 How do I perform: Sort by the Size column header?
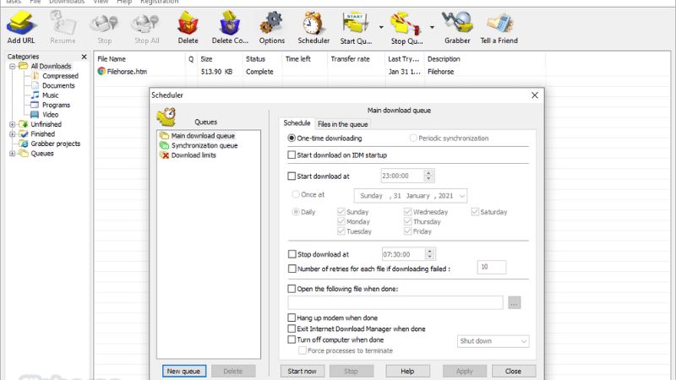click(x=220, y=59)
